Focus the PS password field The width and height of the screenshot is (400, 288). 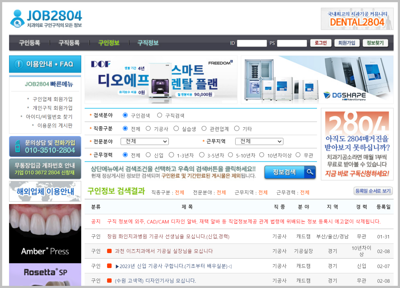tap(292, 43)
